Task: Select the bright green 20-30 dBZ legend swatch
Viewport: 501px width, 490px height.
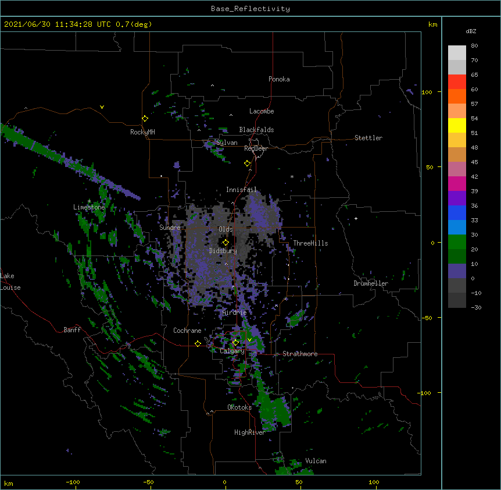Action: click(x=457, y=242)
